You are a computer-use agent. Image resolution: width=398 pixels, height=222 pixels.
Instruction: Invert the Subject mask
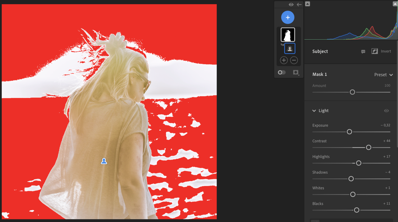click(375, 51)
